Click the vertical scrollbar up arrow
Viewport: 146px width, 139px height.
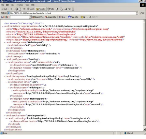pos(144,21)
